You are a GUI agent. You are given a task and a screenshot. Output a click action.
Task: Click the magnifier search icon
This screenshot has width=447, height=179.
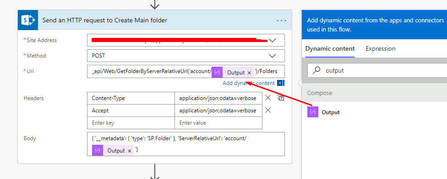click(x=316, y=70)
